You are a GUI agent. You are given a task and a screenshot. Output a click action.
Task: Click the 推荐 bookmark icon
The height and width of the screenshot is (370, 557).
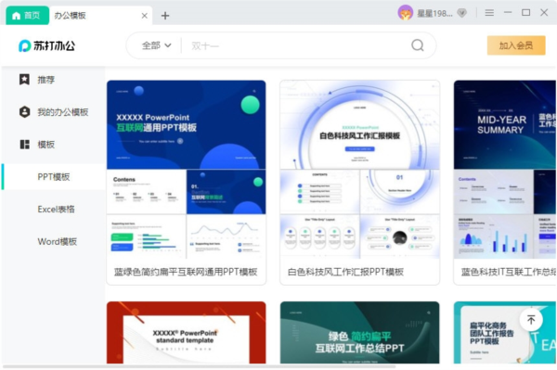[x=24, y=80]
